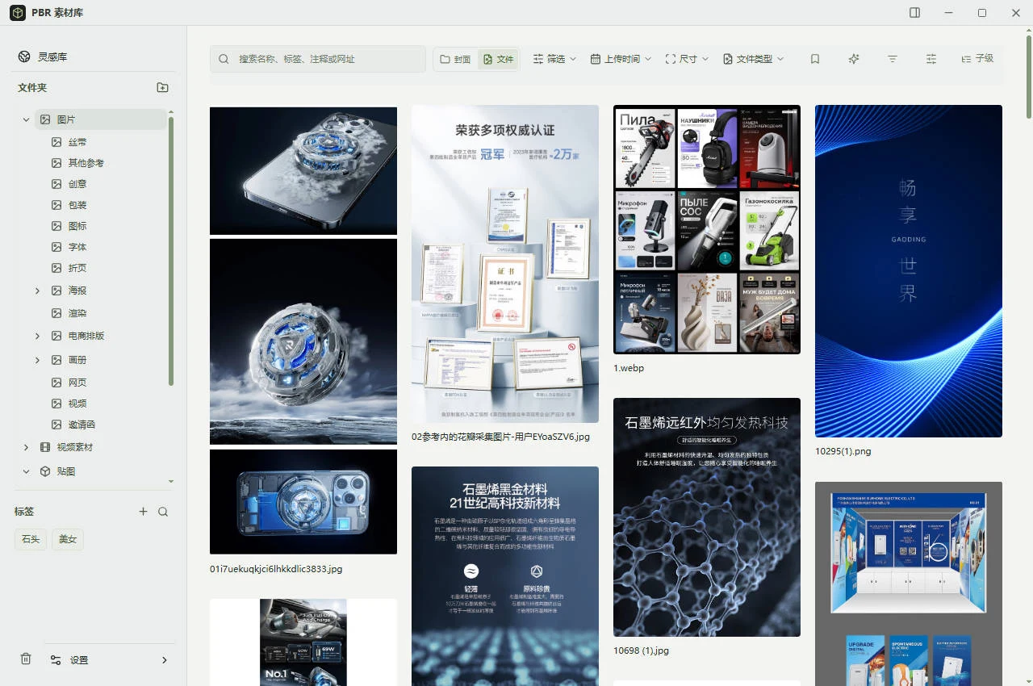Add a new tag with the plus icon
The height and width of the screenshot is (686, 1033).
pos(143,512)
